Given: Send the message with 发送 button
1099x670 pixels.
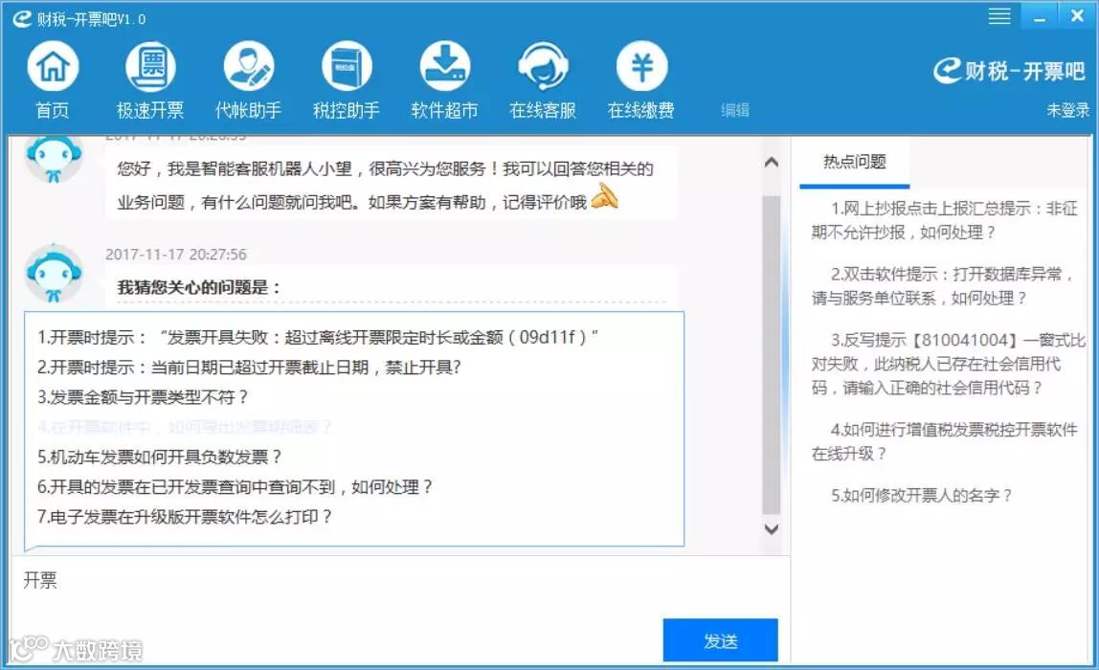Looking at the screenshot, I should [720, 640].
